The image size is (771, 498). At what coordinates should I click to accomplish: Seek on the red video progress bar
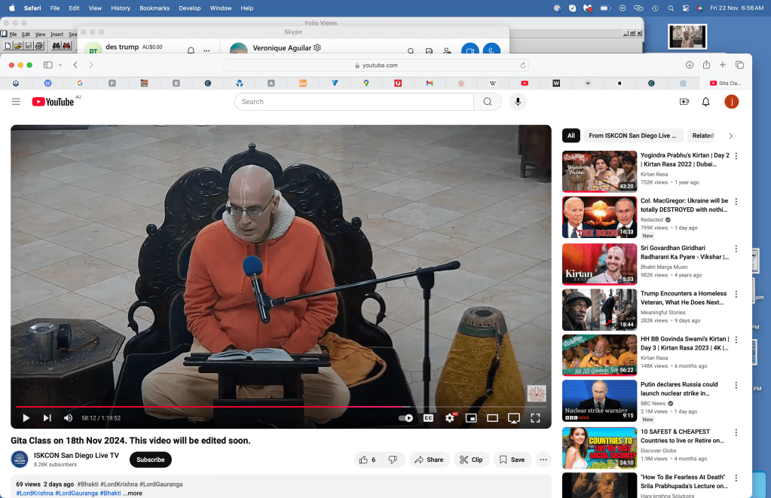[226, 407]
